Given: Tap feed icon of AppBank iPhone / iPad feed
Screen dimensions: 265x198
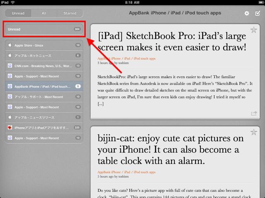Looking at the screenshot, I should [x=10, y=86].
